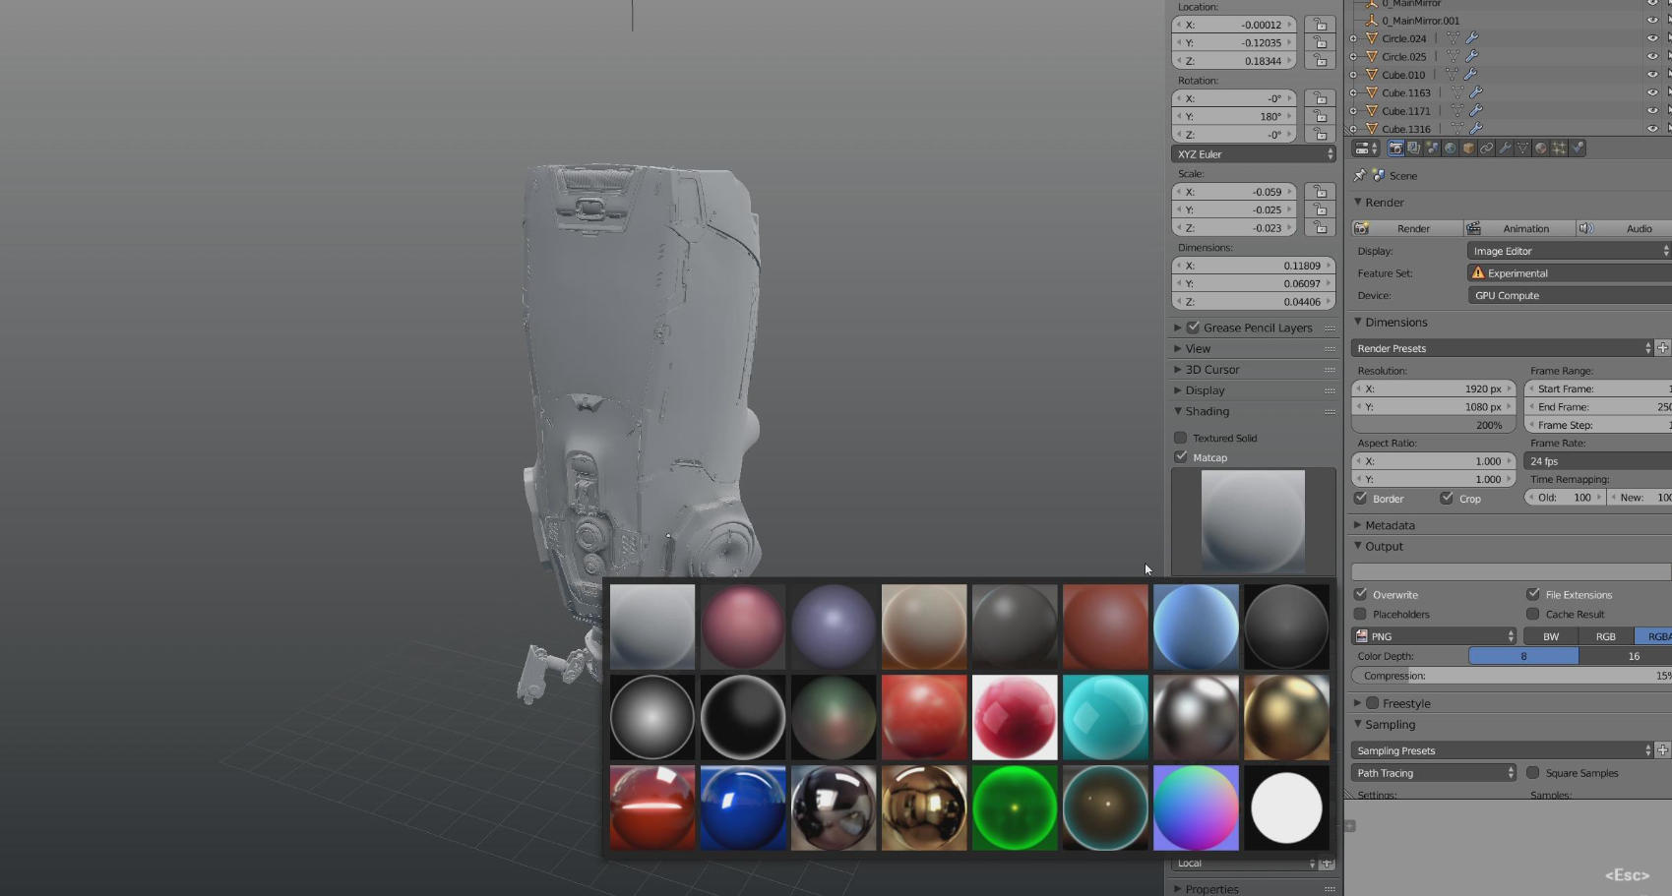Image resolution: width=1672 pixels, height=896 pixels.
Task: Click the wrench icon beside Cube.010
Action: 1470,75
